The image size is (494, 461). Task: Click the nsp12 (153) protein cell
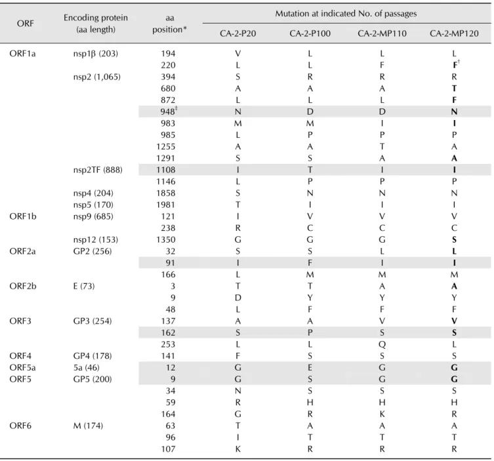(96, 239)
